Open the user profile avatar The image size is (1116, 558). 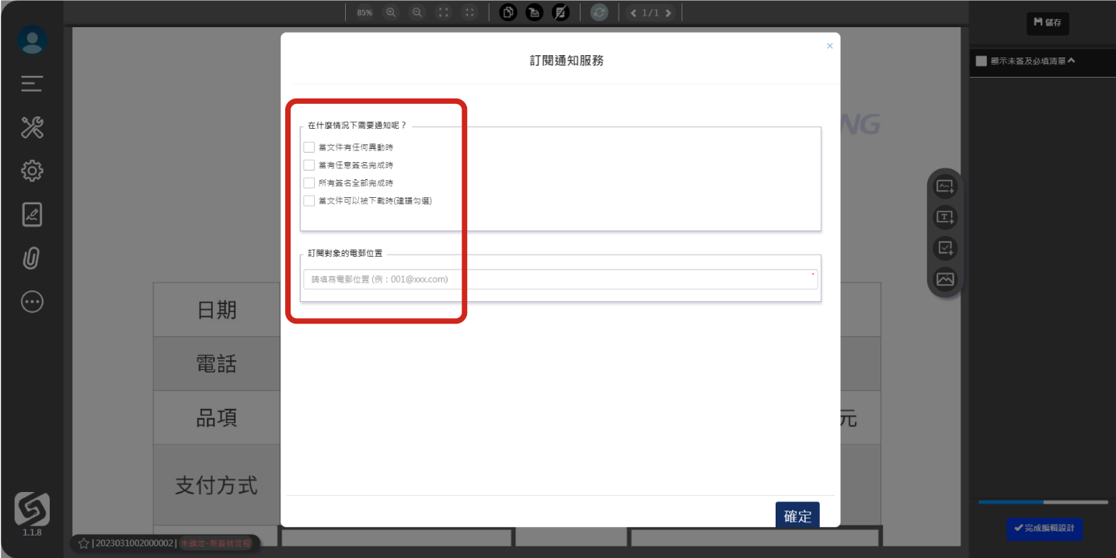tap(32, 40)
